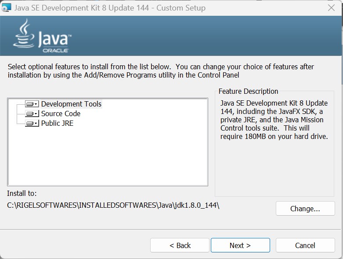
Task: Click the Source Code drive icon
Action: click(29, 114)
